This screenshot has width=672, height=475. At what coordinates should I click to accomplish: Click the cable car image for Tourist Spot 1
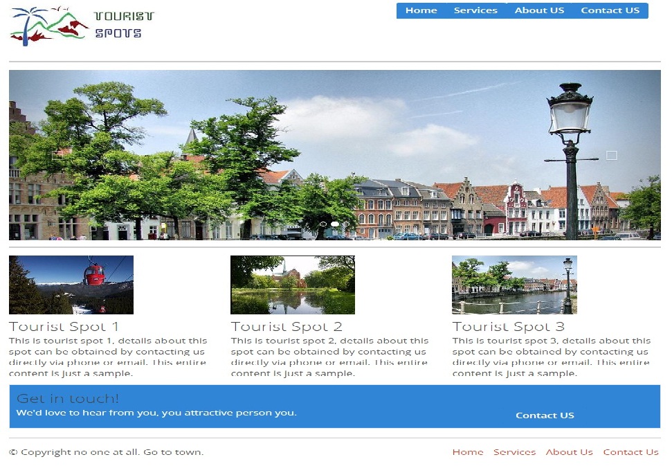[x=71, y=284]
